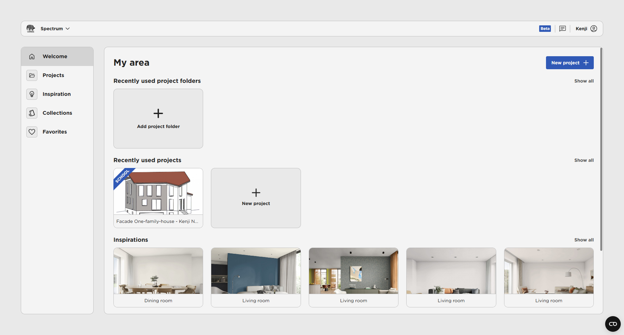Expand the chevron beside Spectrum
The width and height of the screenshot is (624, 335).
pyautogui.click(x=68, y=29)
